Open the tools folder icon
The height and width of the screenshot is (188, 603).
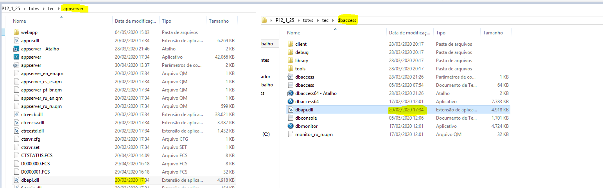[291, 69]
